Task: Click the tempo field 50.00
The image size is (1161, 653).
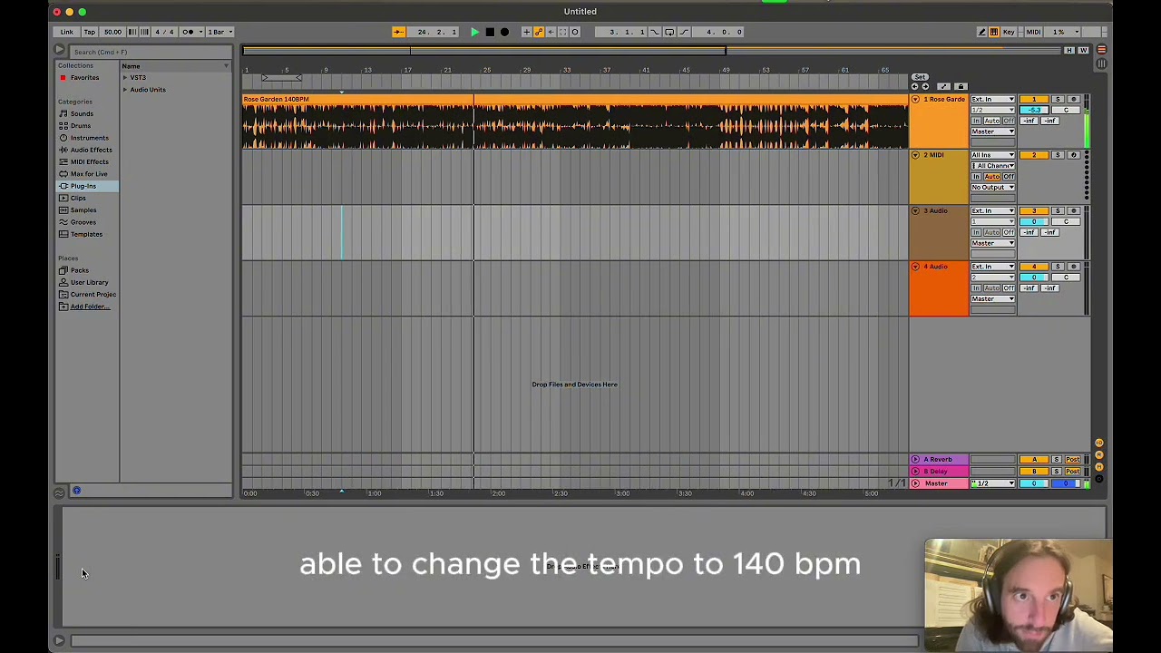Action: (x=112, y=32)
